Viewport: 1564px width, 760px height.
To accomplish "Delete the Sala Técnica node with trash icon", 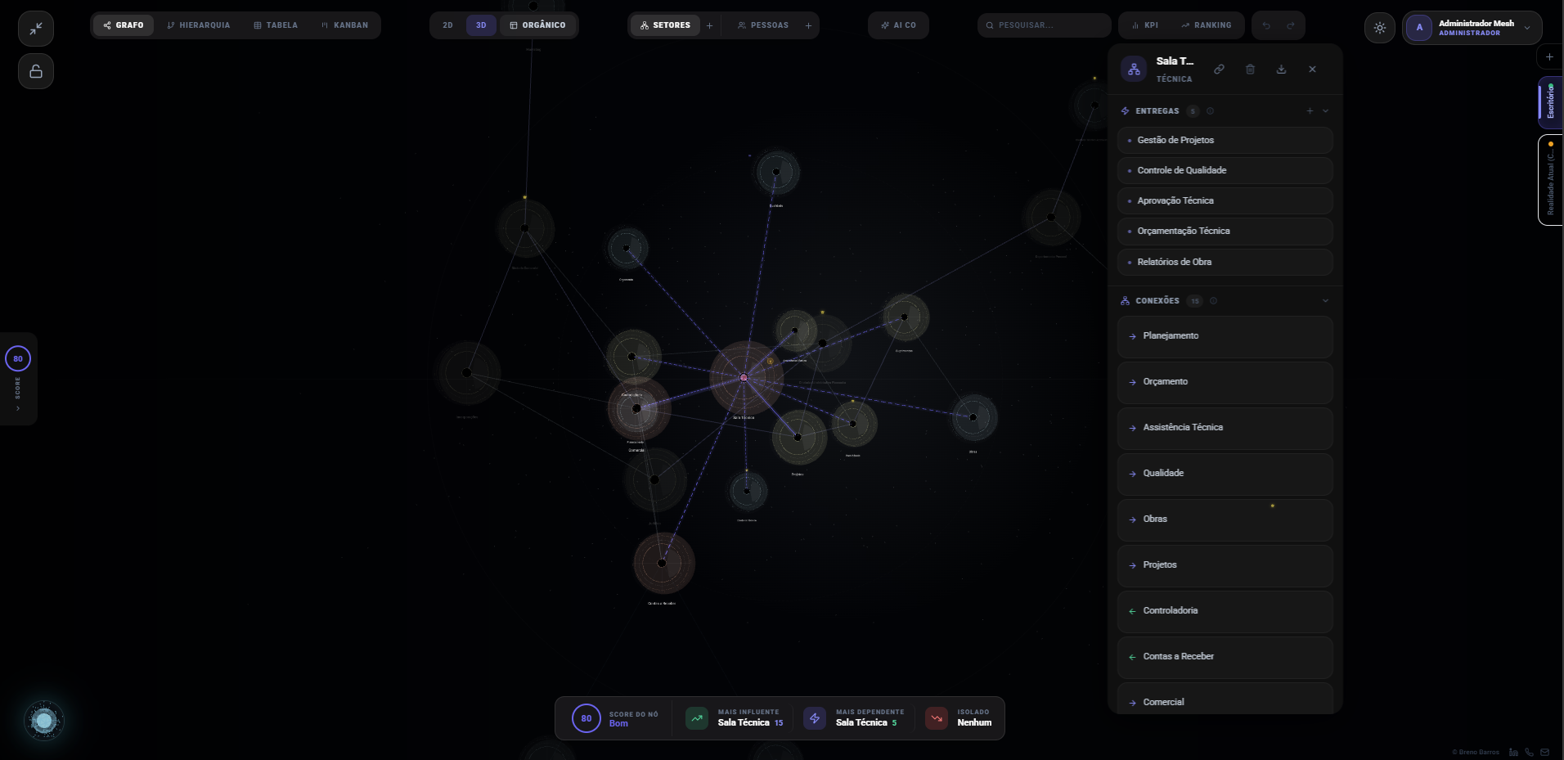I will (x=1250, y=70).
